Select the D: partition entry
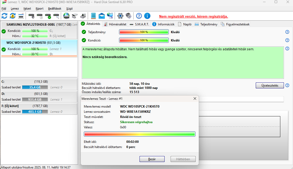293x169 pixels. click(39, 97)
